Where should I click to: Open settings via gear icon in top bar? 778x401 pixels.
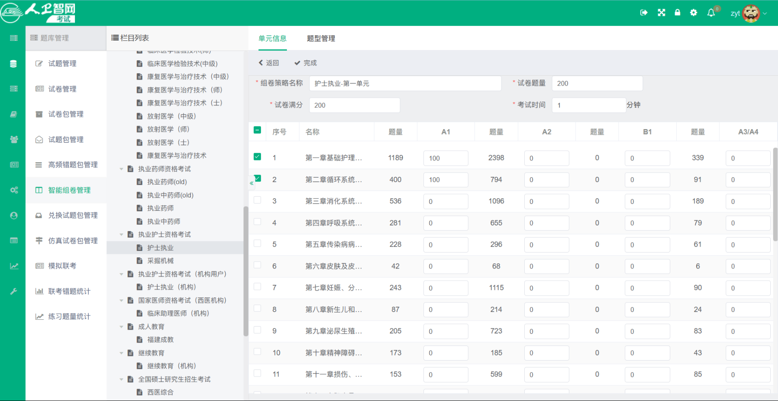pyautogui.click(x=693, y=12)
